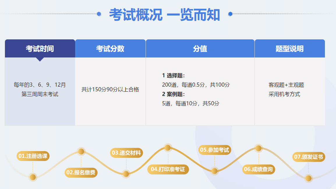The image size is (336, 189).
Task: Select the 考试时间 tab
Action: point(40,48)
